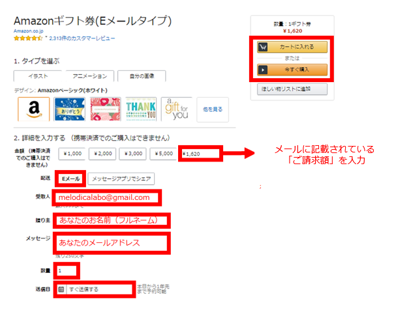396x312 pixels.
Task: Click the star rating icons
Action: click(28, 38)
